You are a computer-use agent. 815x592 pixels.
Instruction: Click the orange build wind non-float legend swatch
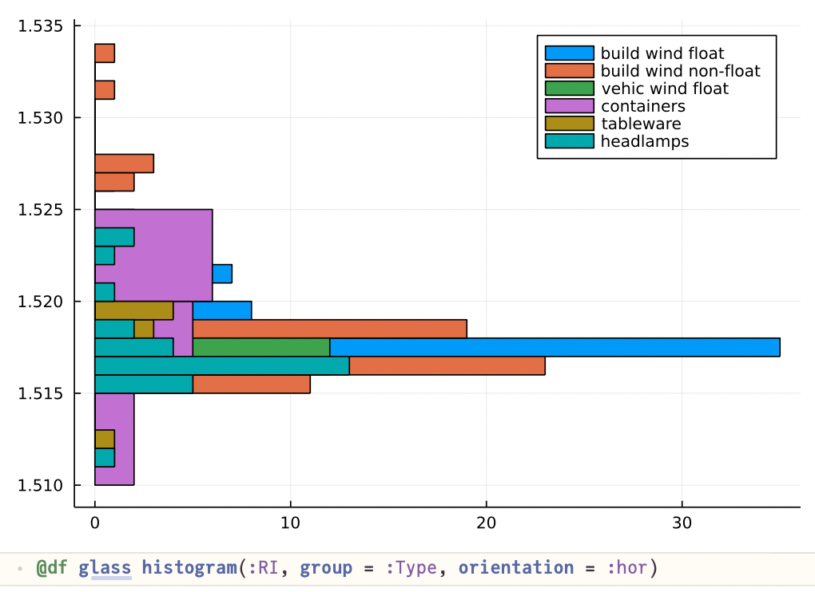pyautogui.click(x=569, y=70)
